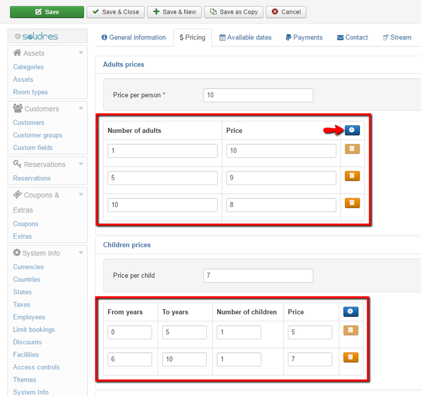Collapse the Reservations sidebar section

(x=80, y=164)
